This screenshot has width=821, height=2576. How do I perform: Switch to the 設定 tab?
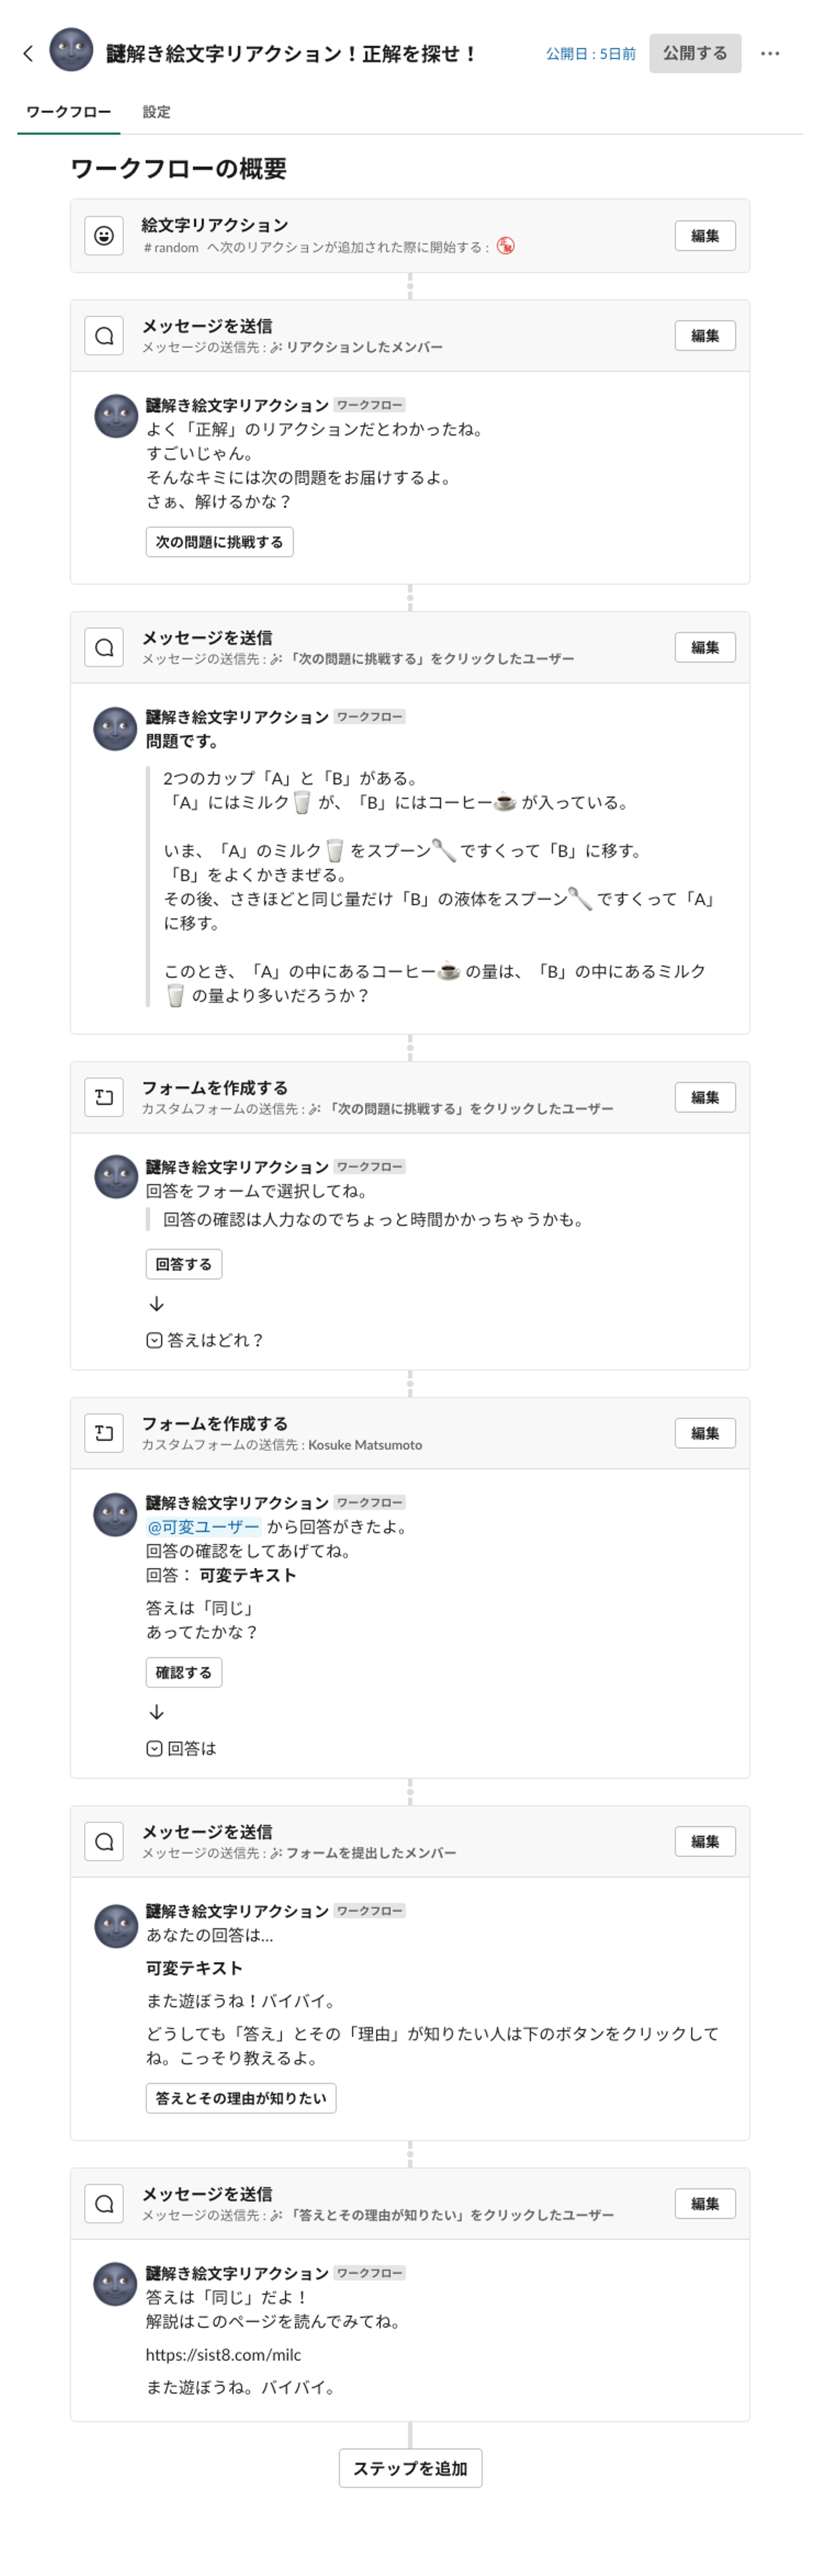click(156, 112)
